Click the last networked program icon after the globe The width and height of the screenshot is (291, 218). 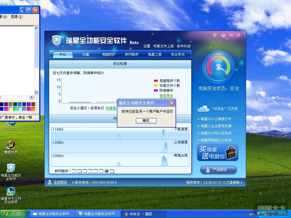point(112,171)
